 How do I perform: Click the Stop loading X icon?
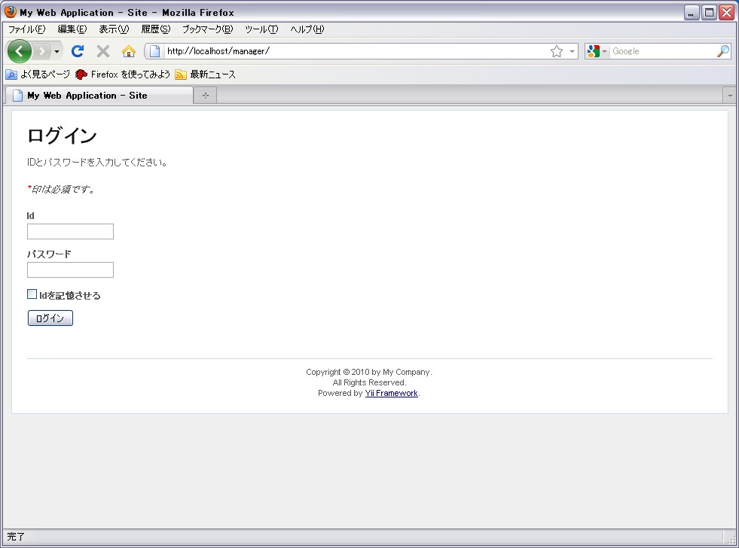click(x=103, y=51)
